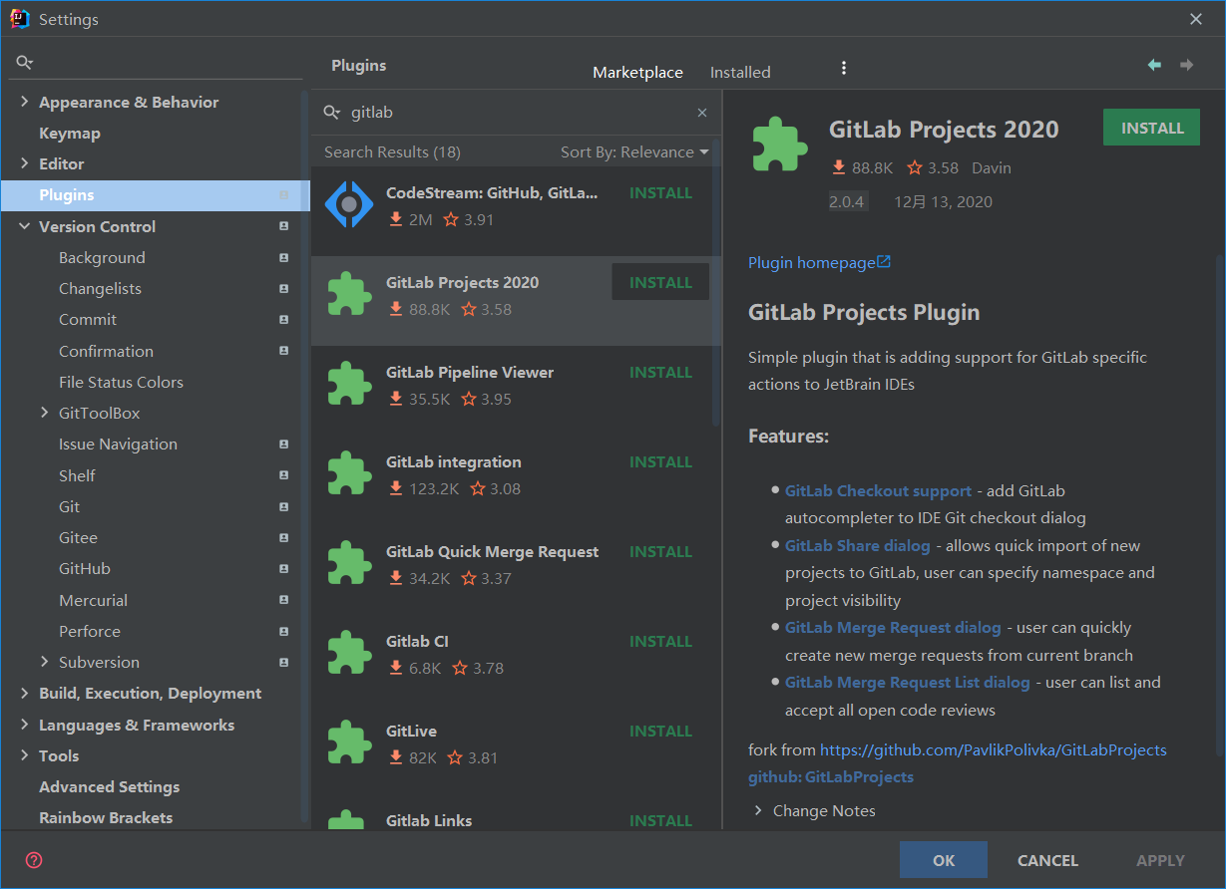Viewport: 1226px width, 889px height.
Task: Switch to the Marketplace tab
Action: (638, 72)
